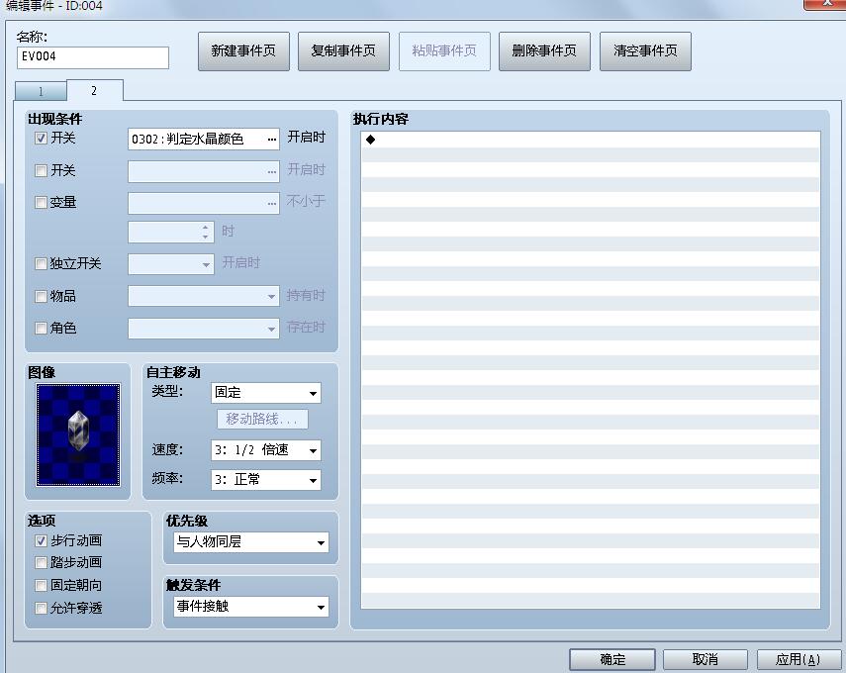Enable the 允许穿透 option checkbox
The image size is (846, 673).
point(41,609)
